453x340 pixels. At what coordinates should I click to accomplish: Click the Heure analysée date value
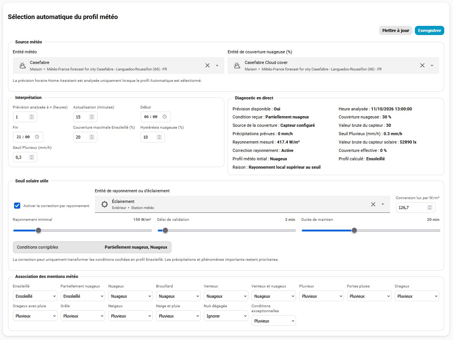coord(391,109)
